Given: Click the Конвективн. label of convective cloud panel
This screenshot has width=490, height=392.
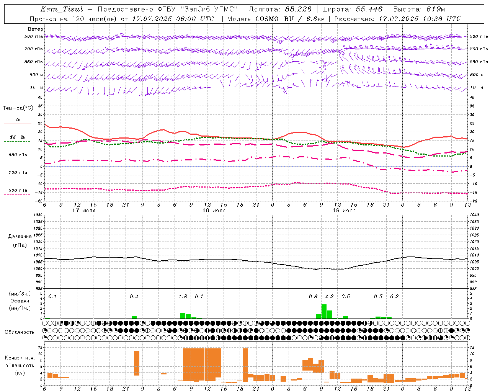Looking at the screenshot, I should pyautogui.click(x=20, y=358).
